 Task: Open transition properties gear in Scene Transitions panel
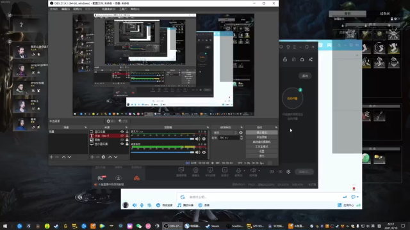pos(241,133)
